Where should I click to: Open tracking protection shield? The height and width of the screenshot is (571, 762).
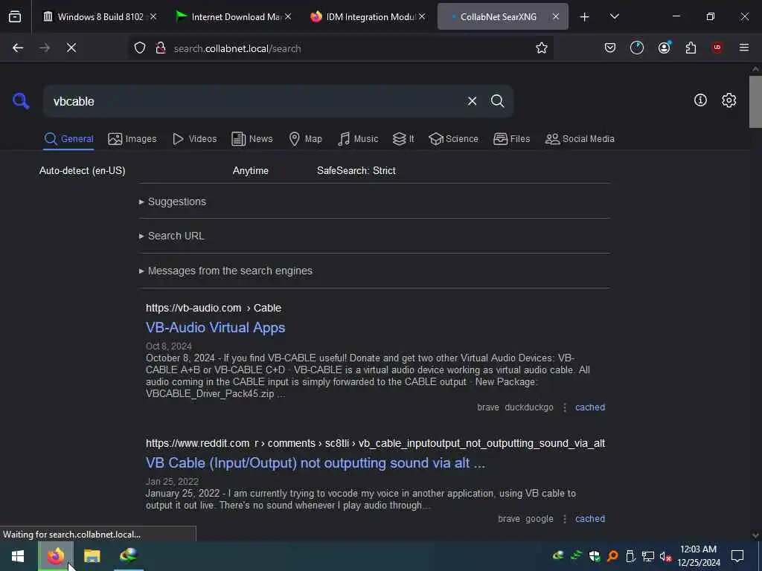click(139, 48)
